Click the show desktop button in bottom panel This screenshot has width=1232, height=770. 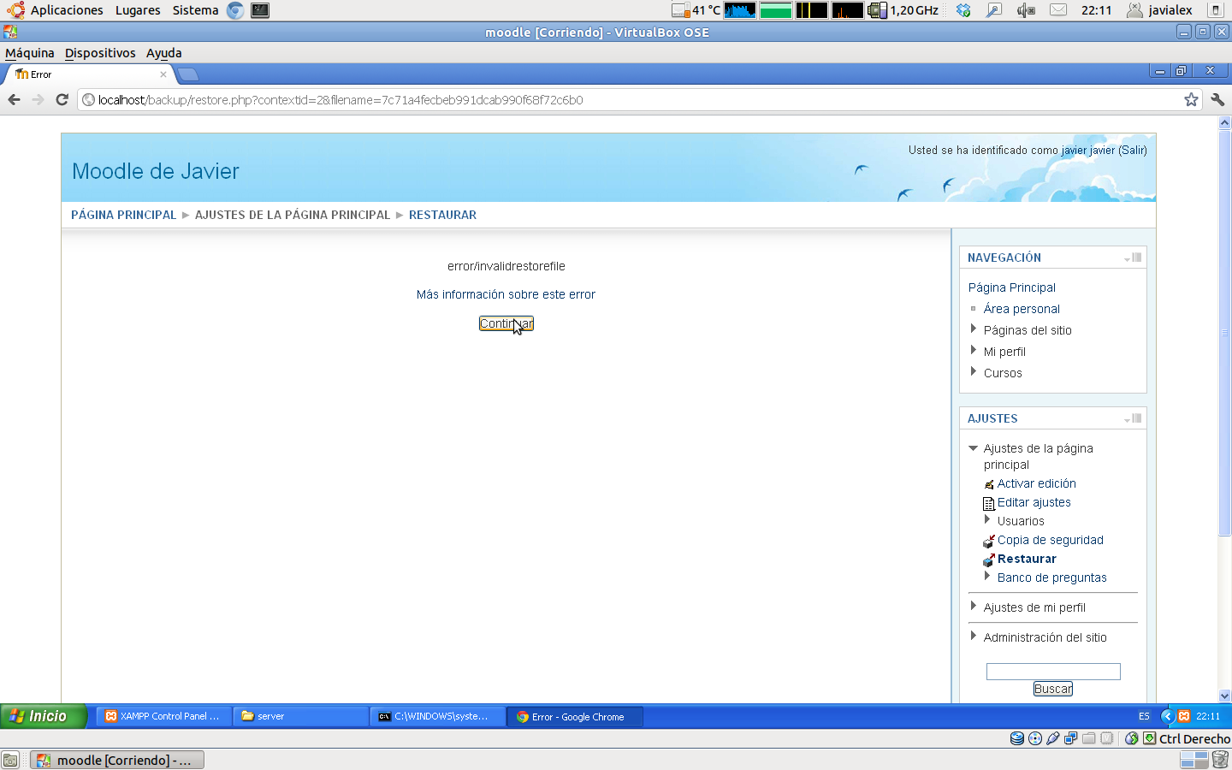[10, 760]
